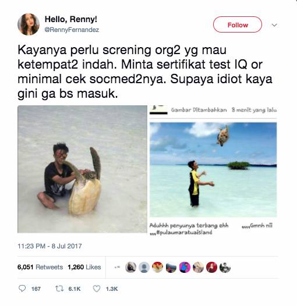Open the red-background liker avatar
The image size is (297, 306).
point(211,267)
